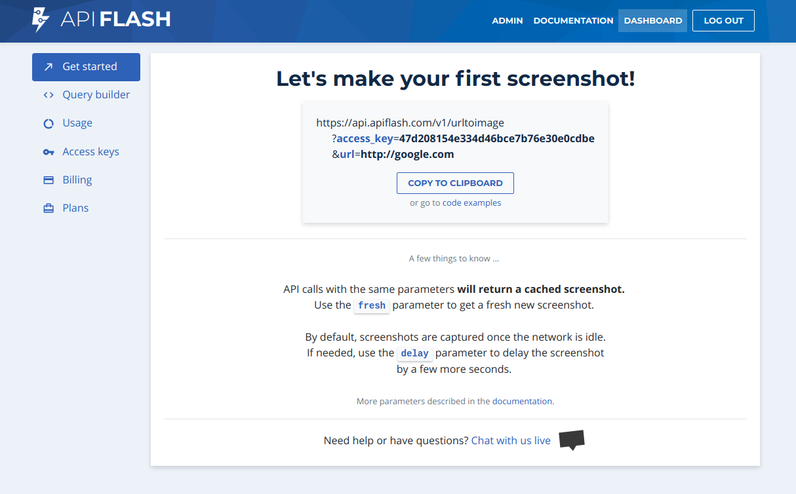Click the API Flash lightning logo icon
Viewport: 796px width, 494px height.
[x=41, y=20]
